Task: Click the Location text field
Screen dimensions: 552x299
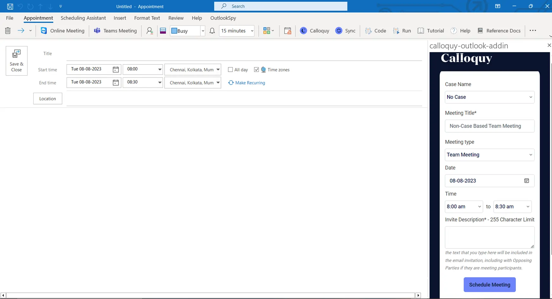Action: 244,99
